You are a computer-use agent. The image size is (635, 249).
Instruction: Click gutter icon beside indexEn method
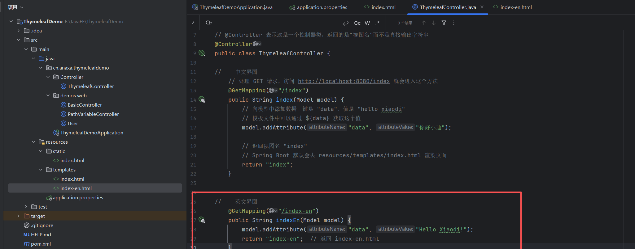coord(202,220)
